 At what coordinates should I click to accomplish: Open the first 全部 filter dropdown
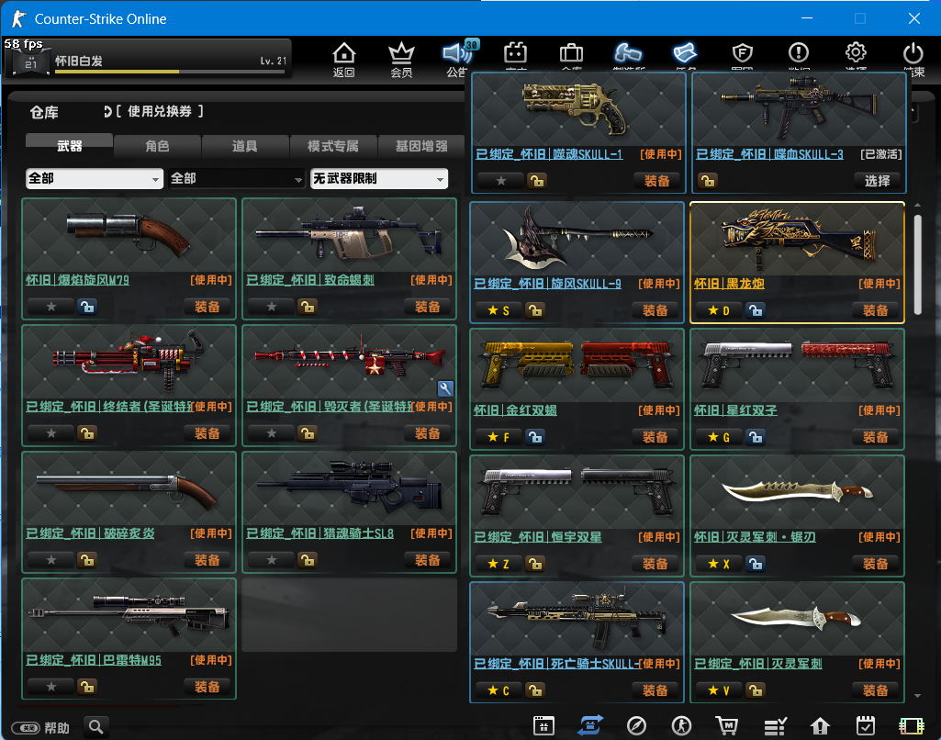(95, 178)
